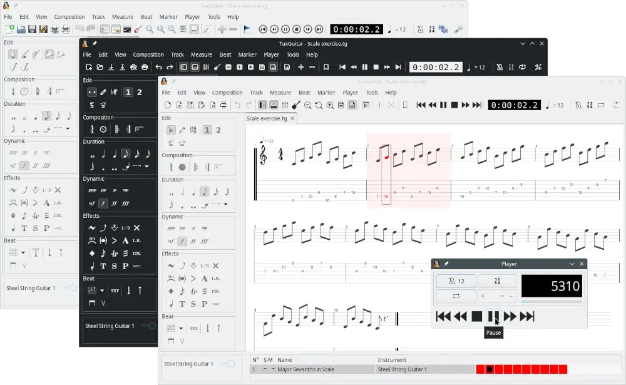Collapse the Player panel with its chevron

click(573, 264)
